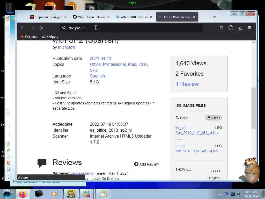Image resolution: width=265 pixels, height=199 pixels.
Task: Open the Microsoft author link
Action: (66, 47)
